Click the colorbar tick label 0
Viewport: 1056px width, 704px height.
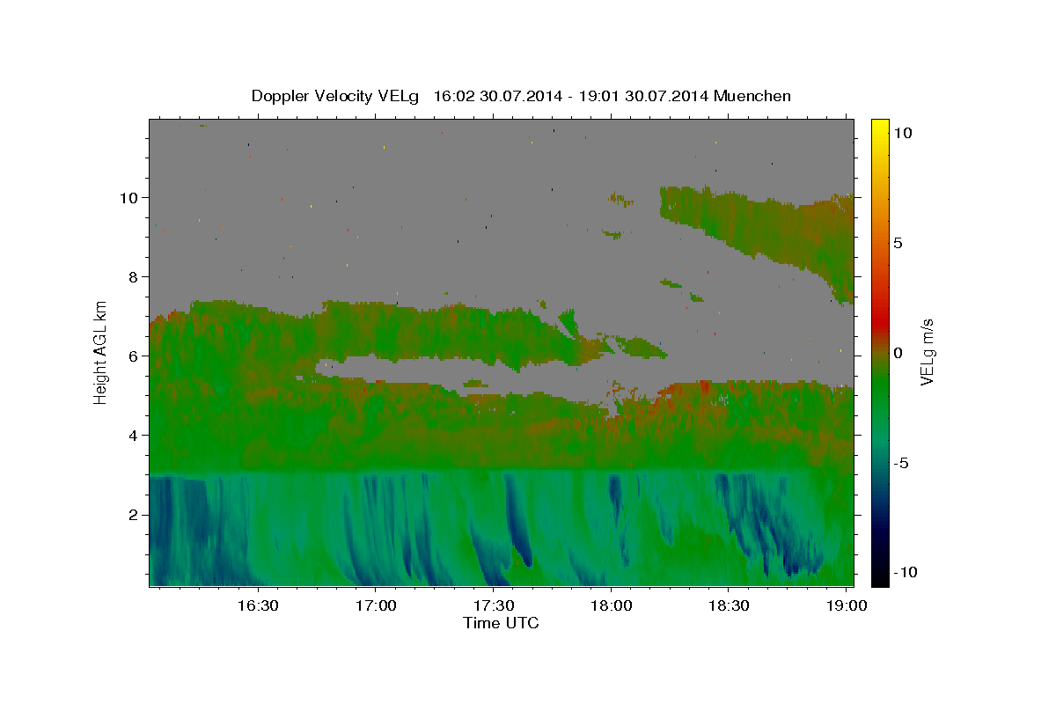point(898,353)
